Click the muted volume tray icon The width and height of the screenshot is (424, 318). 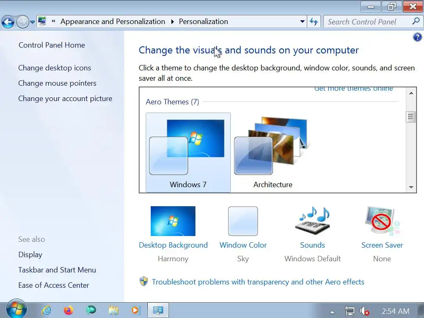tap(364, 311)
